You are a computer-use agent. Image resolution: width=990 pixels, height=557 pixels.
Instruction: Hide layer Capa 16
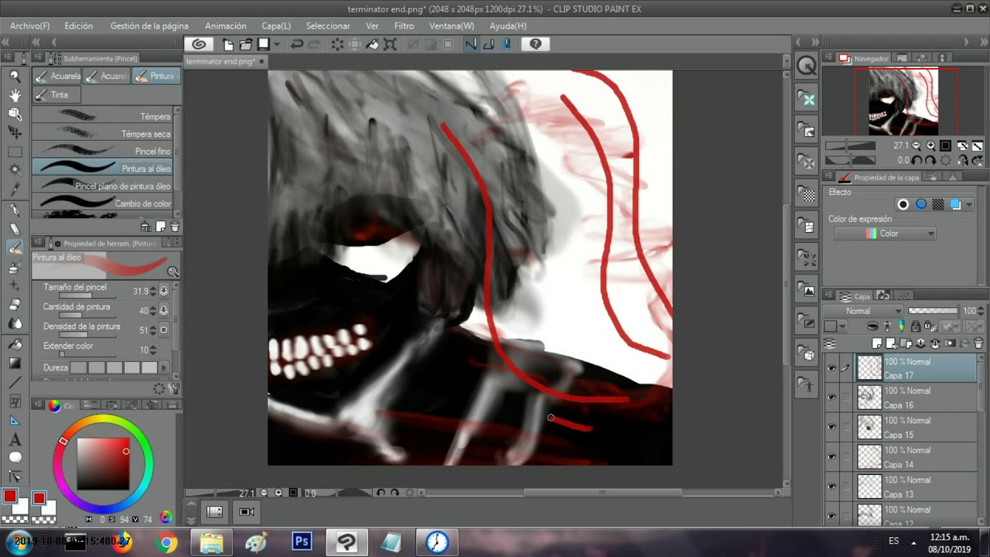(x=831, y=398)
